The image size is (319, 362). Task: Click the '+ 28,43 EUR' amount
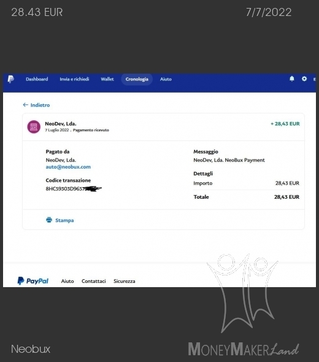coord(285,124)
